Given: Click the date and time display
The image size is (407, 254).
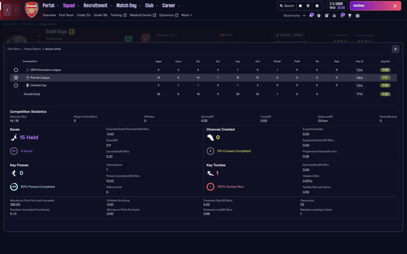Looking at the screenshot, I should click(337, 6).
